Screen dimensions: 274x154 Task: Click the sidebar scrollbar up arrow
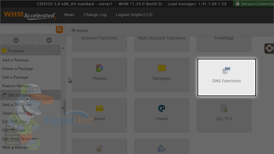63,48
